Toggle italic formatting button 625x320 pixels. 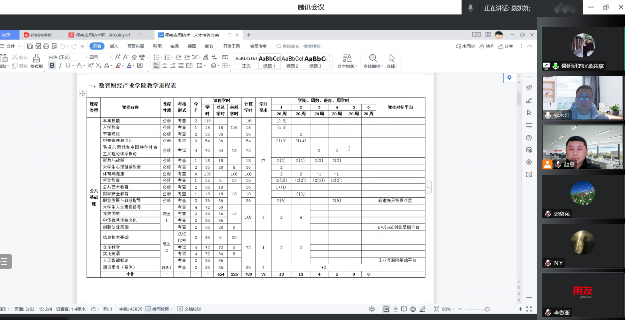60,65
